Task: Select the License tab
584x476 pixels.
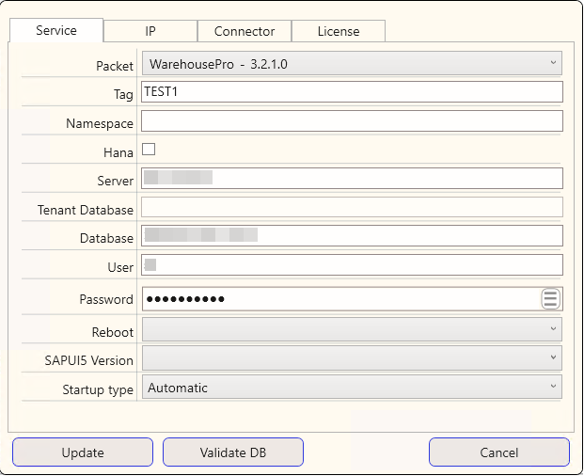Action: click(339, 31)
